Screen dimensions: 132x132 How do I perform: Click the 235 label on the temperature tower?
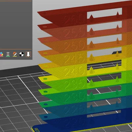click(75, 85)
